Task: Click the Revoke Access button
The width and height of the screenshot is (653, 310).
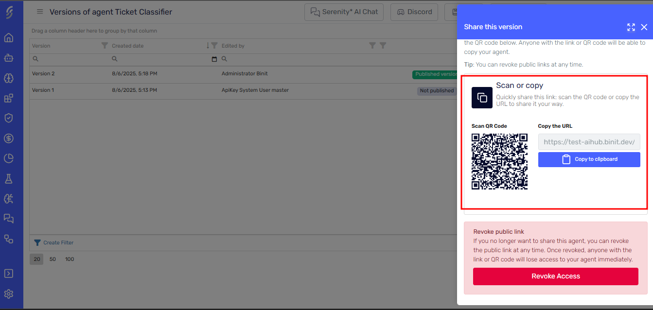Action: coord(555,276)
